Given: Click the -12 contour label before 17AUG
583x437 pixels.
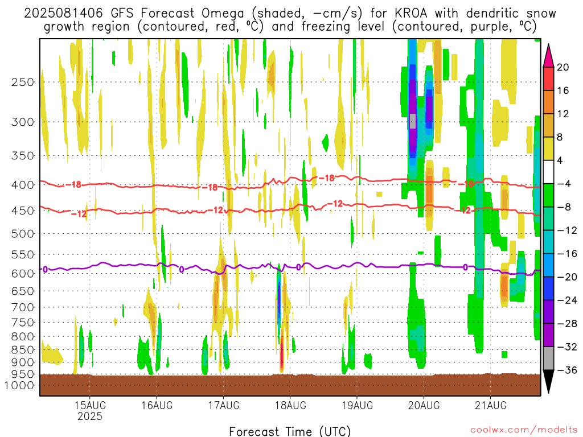Looking at the screenshot, I should 216,210.
